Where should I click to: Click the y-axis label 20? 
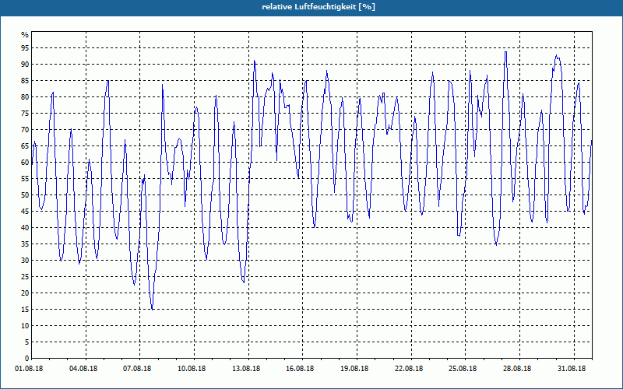[x=25, y=293]
